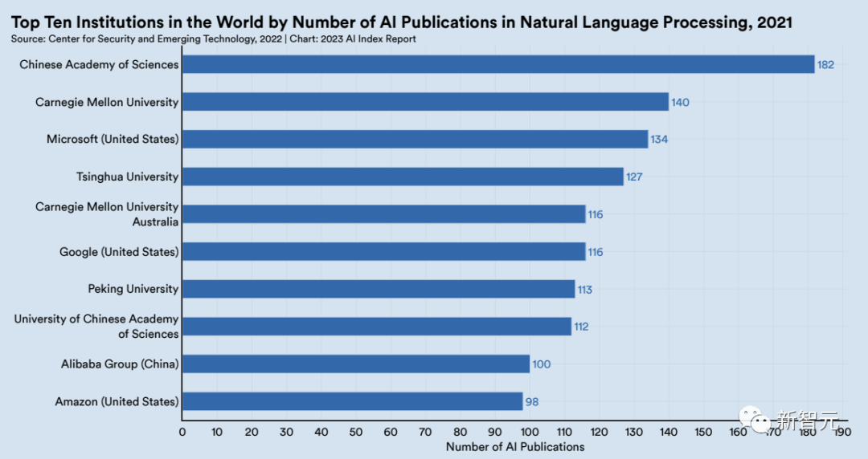Click the 116 value on the Google row

(596, 252)
